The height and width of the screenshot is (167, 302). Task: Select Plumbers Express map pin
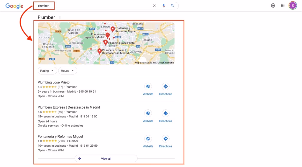(x=99, y=51)
